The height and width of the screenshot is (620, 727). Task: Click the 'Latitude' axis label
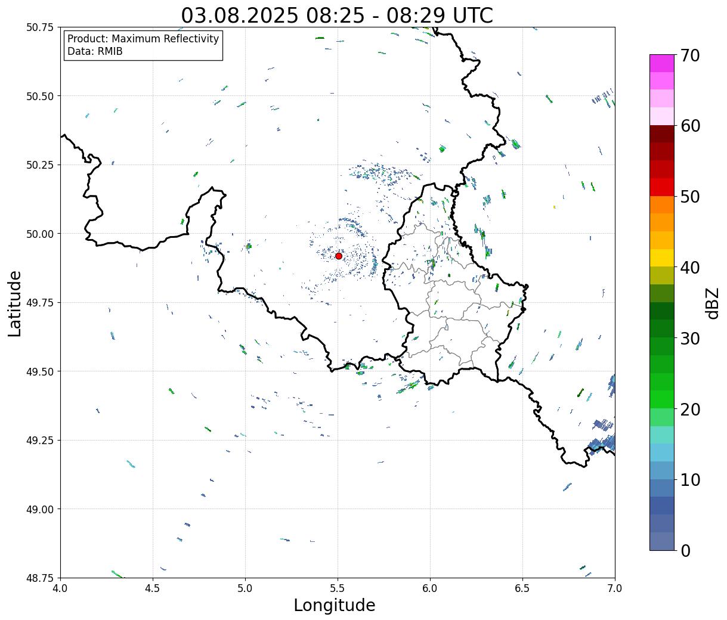(x=15, y=303)
